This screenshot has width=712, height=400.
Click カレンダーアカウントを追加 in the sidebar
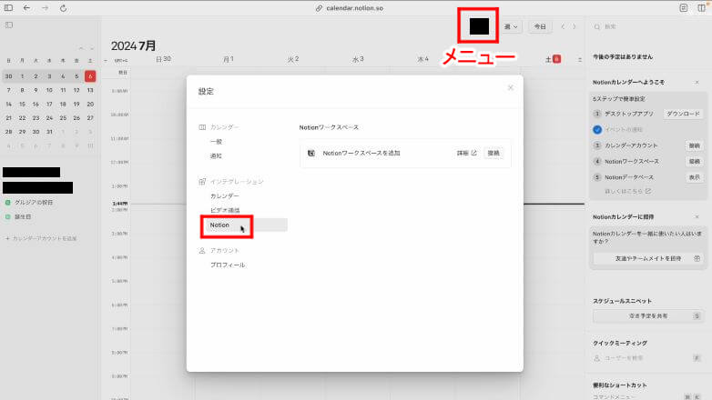(41, 238)
